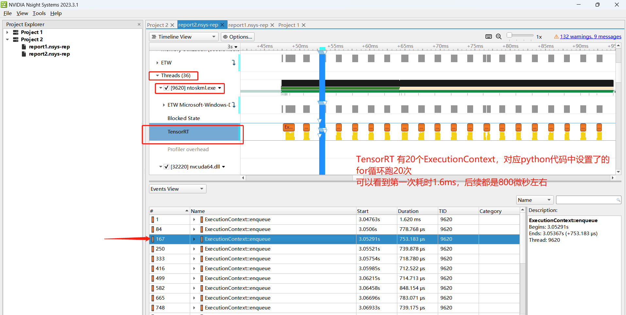
Task: Click the orange marker icon in row 250
Action: point(153,249)
